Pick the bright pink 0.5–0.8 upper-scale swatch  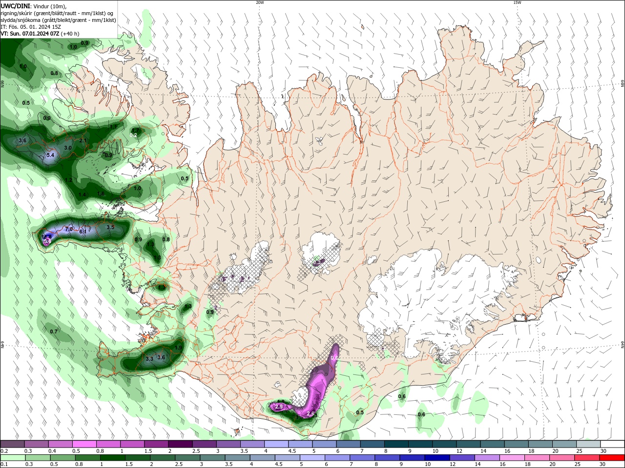(84, 444)
